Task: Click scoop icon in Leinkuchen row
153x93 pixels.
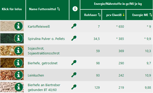Action: pos(74,75)
